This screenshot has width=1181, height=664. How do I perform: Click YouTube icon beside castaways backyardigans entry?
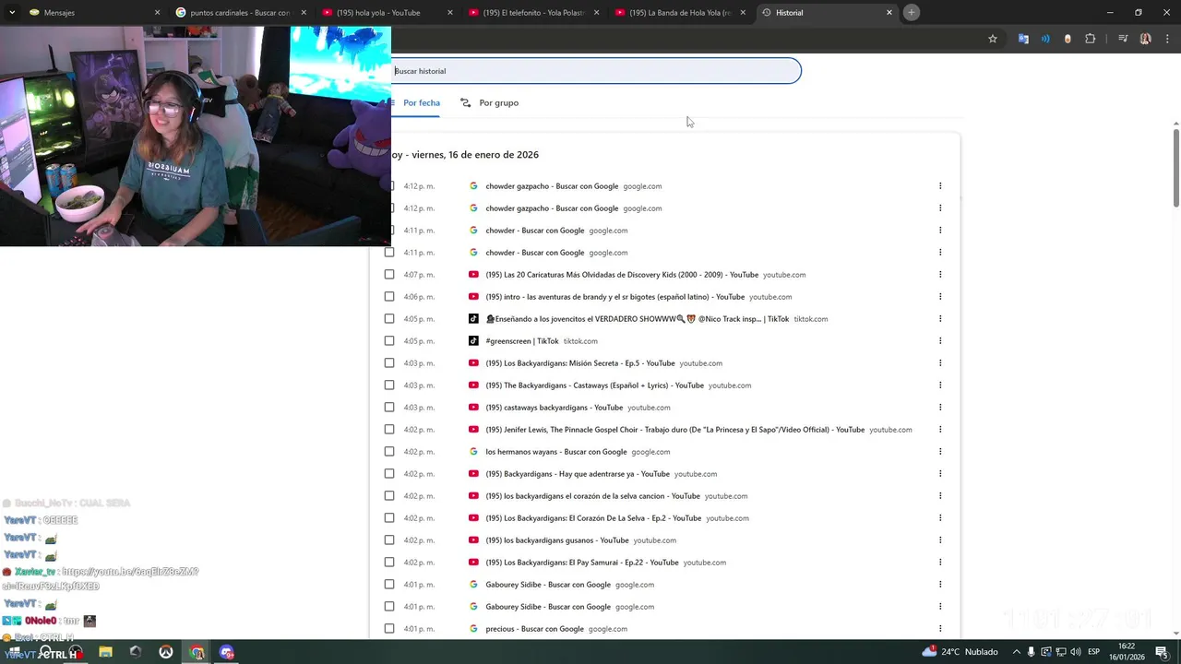pyautogui.click(x=473, y=408)
